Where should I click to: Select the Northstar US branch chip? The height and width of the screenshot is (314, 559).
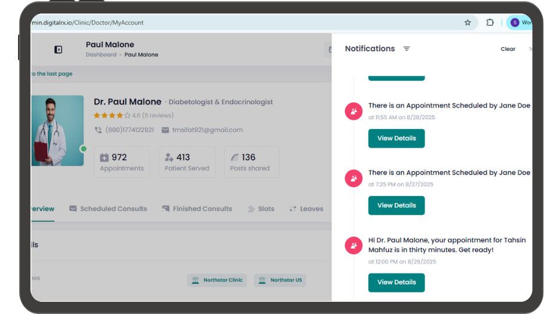[x=280, y=280]
